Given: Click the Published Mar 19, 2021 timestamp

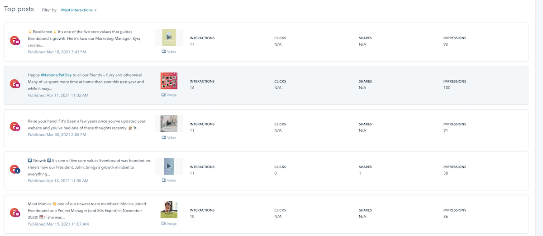Looking at the screenshot, I should point(58,224).
